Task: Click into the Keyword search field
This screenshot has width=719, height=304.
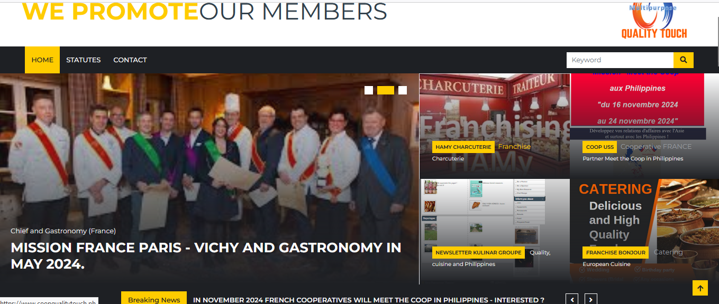Action: (x=620, y=60)
